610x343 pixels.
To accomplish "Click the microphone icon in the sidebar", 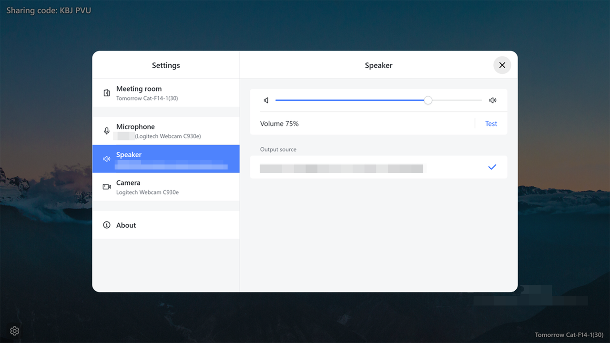I will [107, 131].
